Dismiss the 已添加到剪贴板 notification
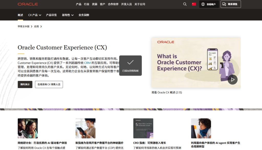 [x=130, y=65]
